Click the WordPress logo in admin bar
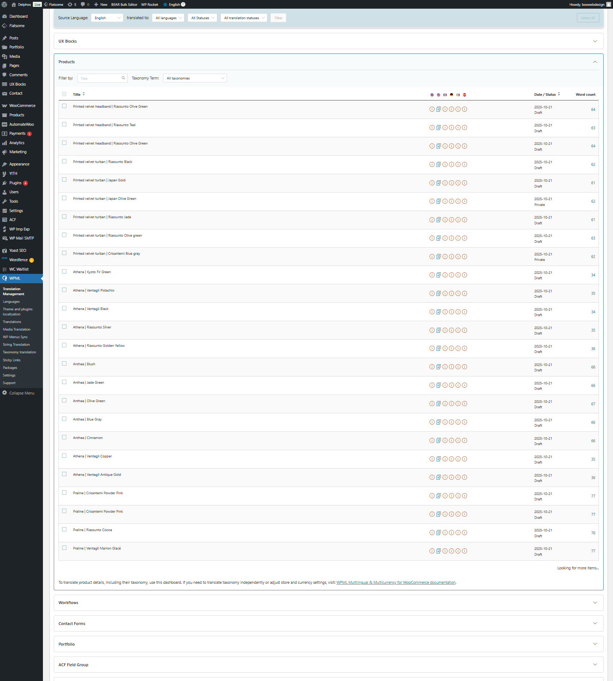The height and width of the screenshot is (681, 613). point(4,4)
